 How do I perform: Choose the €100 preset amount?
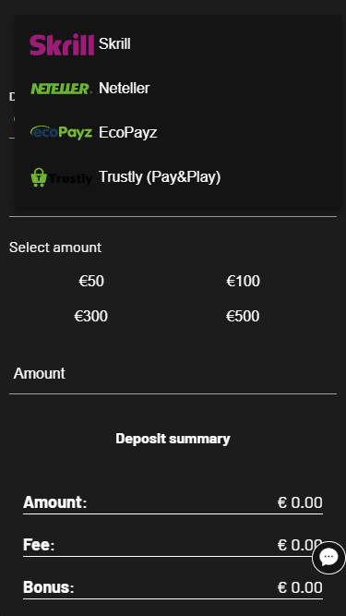coord(244,282)
